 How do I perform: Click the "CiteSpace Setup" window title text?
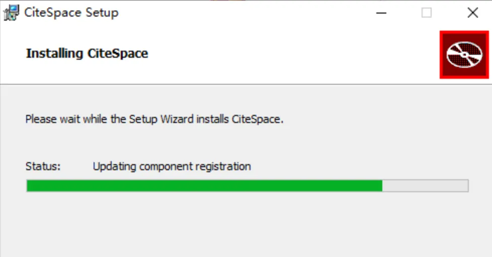71,13
